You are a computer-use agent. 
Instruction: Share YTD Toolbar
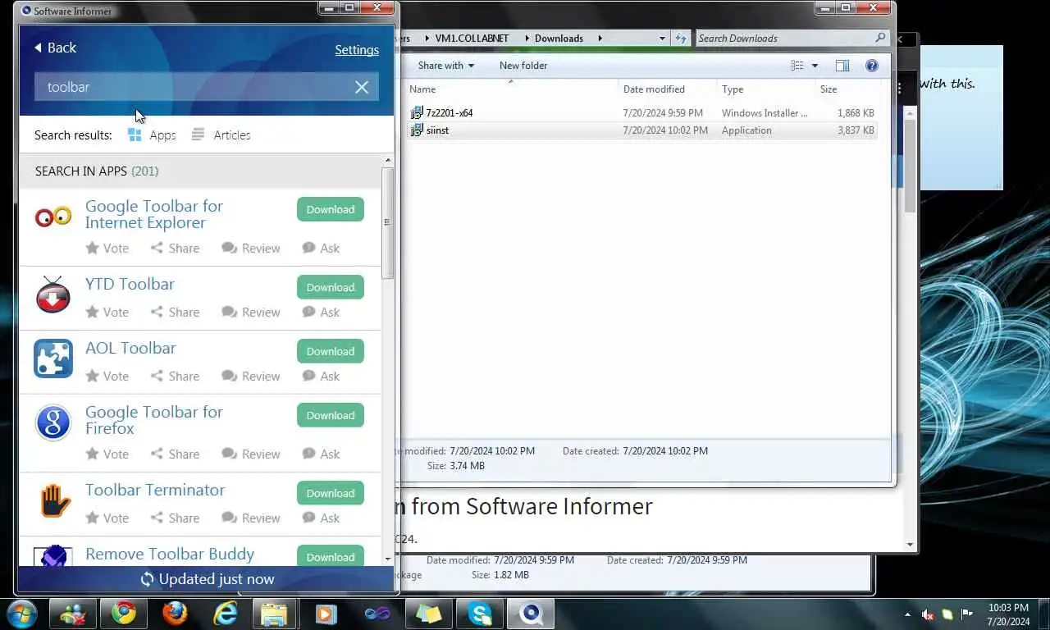[175, 312]
